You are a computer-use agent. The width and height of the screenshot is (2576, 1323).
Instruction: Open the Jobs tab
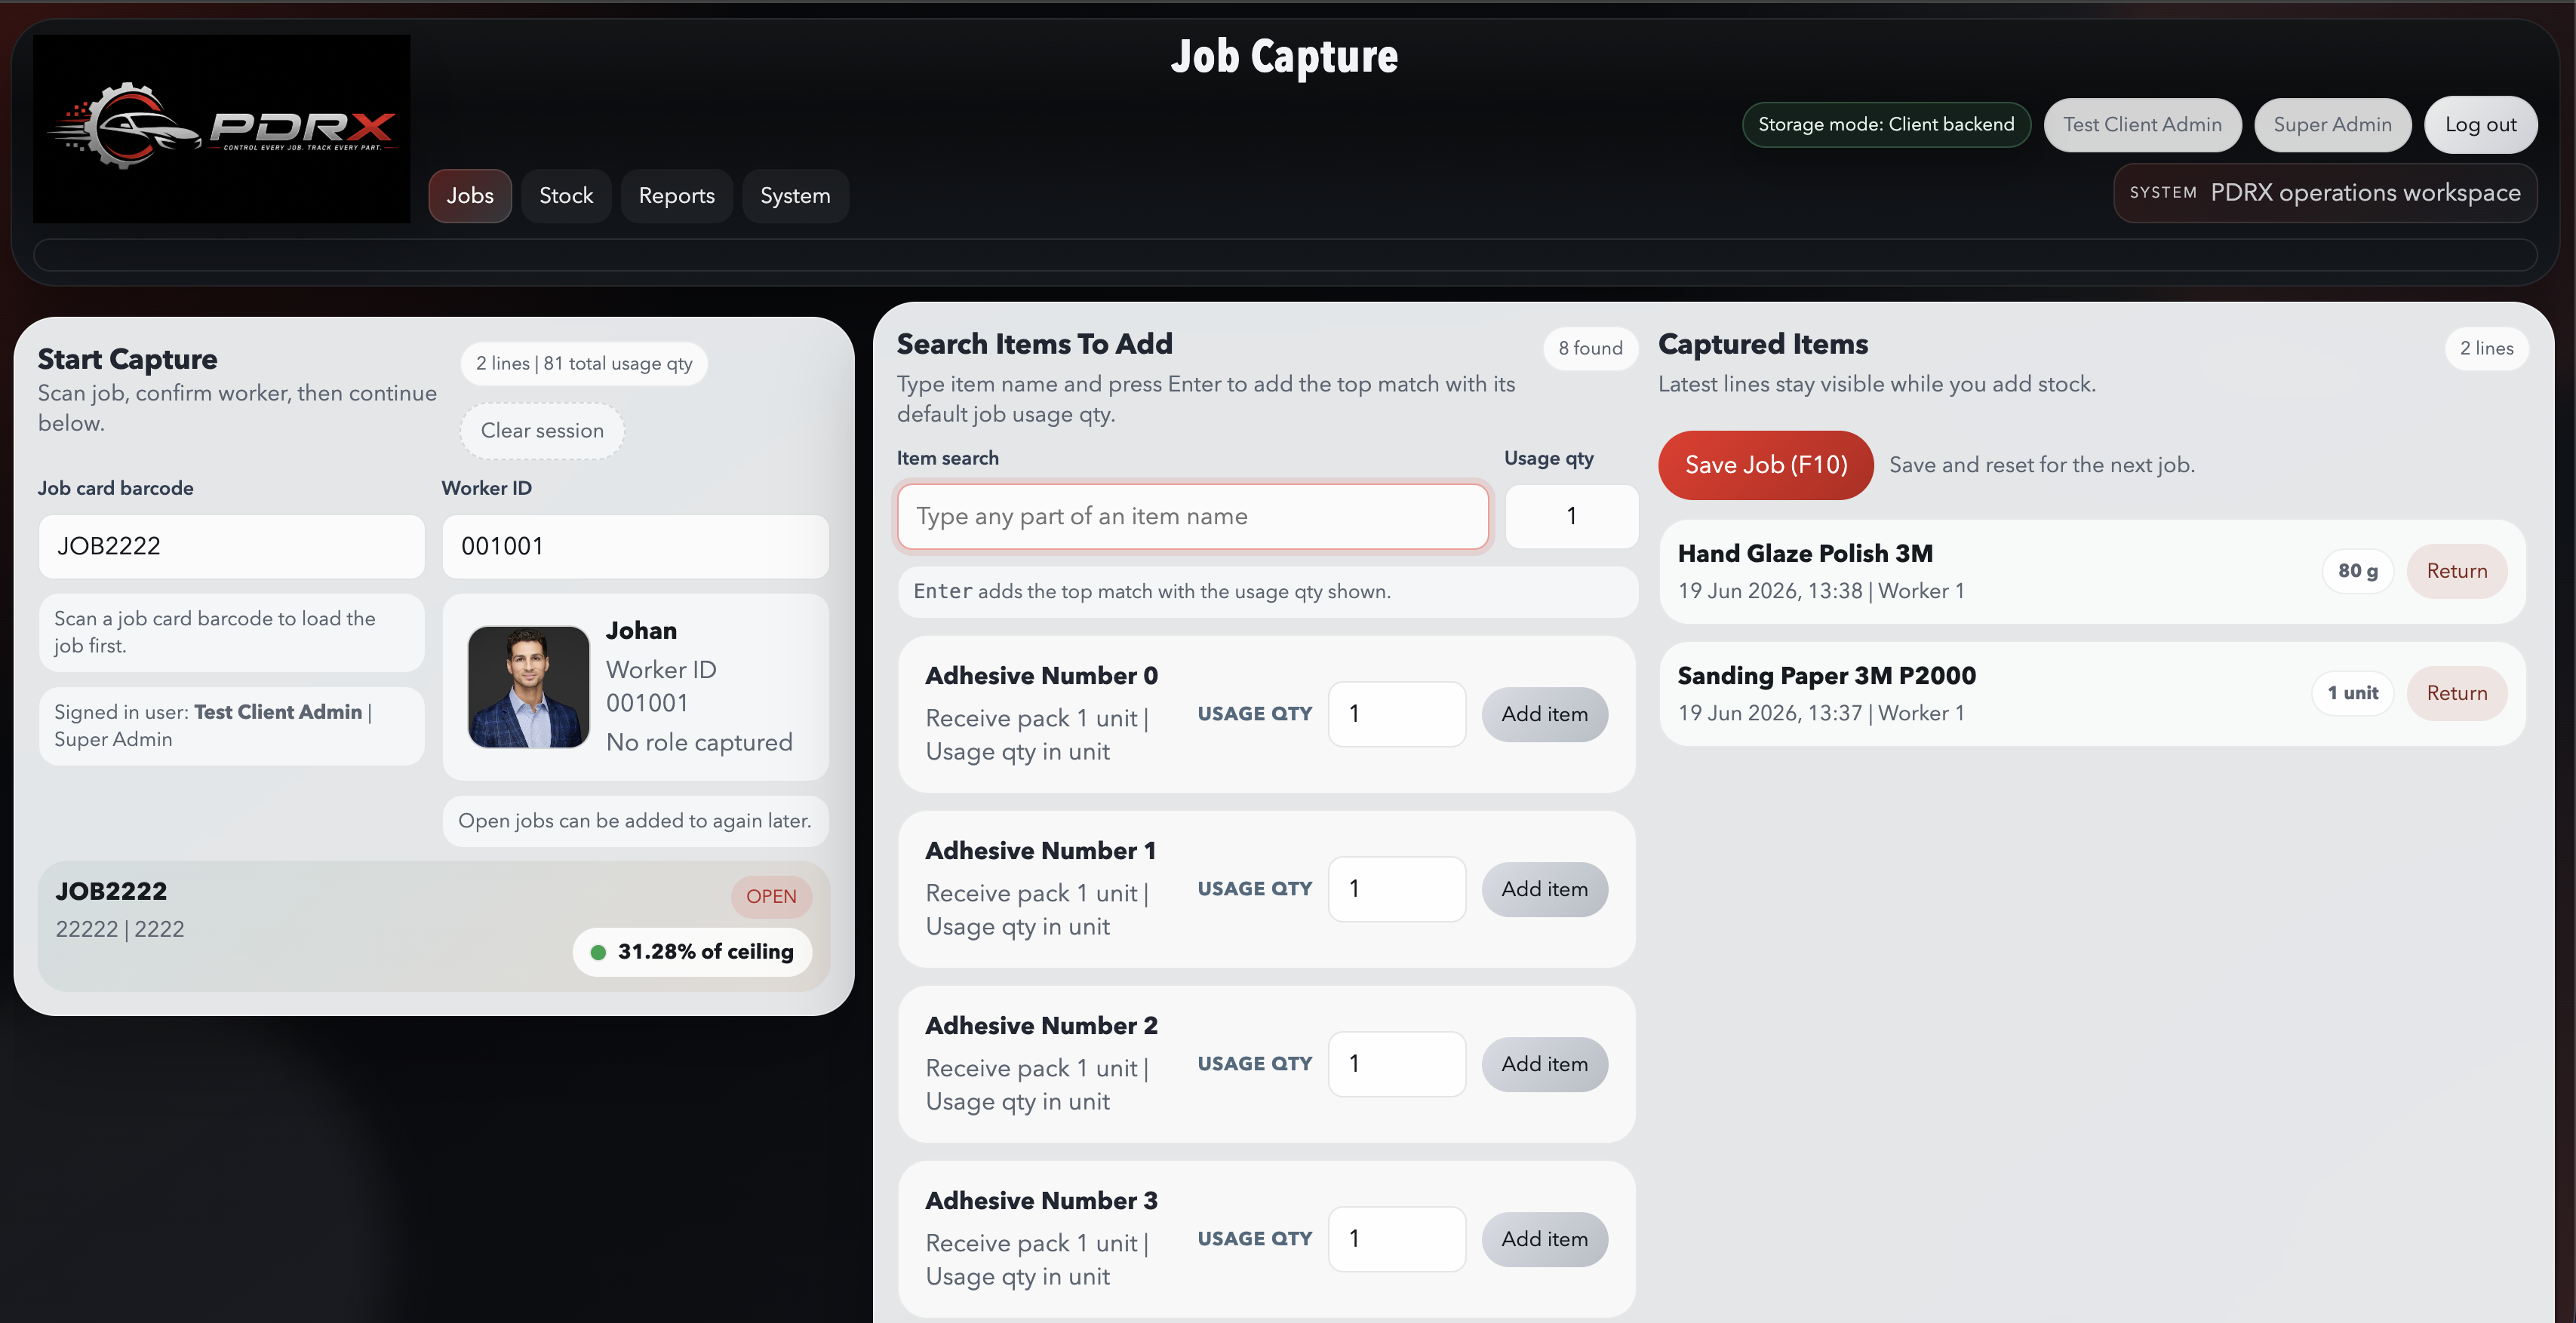click(470, 196)
